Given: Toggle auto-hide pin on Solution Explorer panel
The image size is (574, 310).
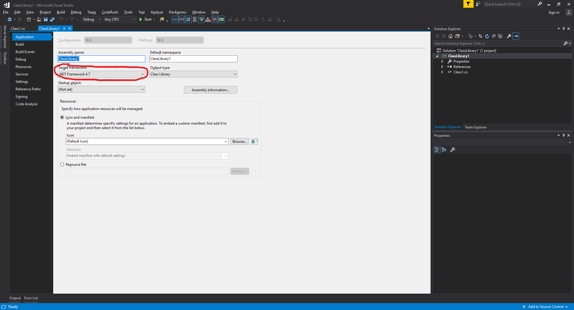Looking at the screenshot, I should [564, 29].
